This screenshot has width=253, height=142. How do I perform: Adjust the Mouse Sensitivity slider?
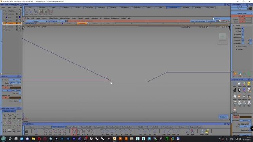click(15, 88)
